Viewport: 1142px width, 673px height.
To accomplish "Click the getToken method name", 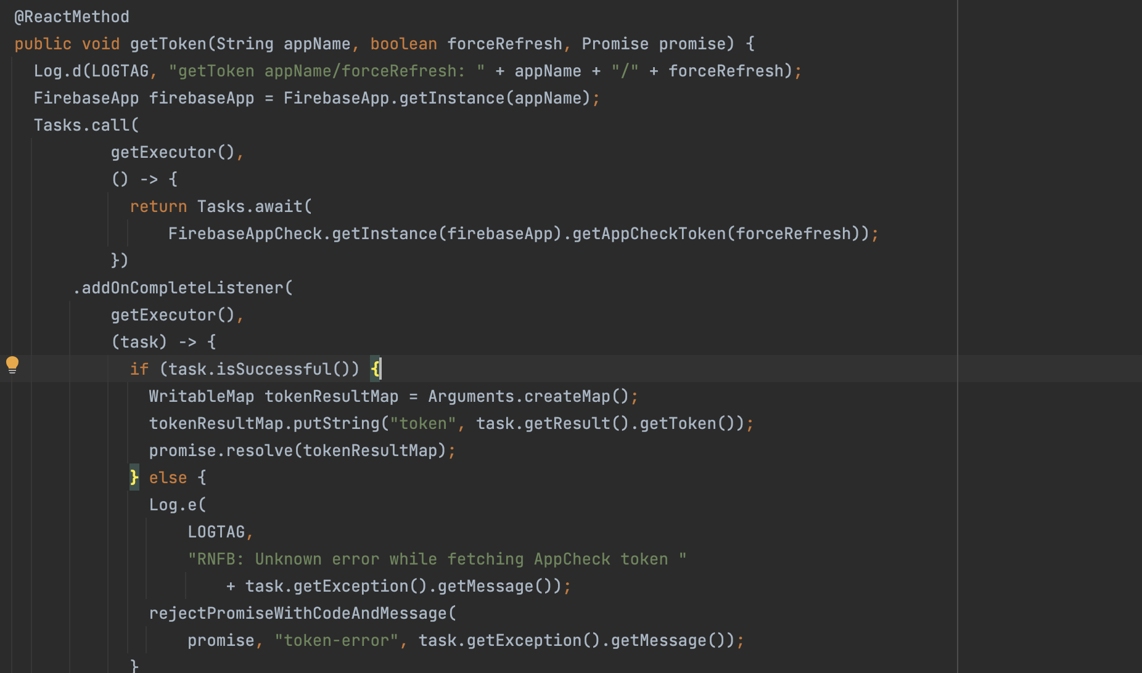I will pyautogui.click(x=168, y=44).
